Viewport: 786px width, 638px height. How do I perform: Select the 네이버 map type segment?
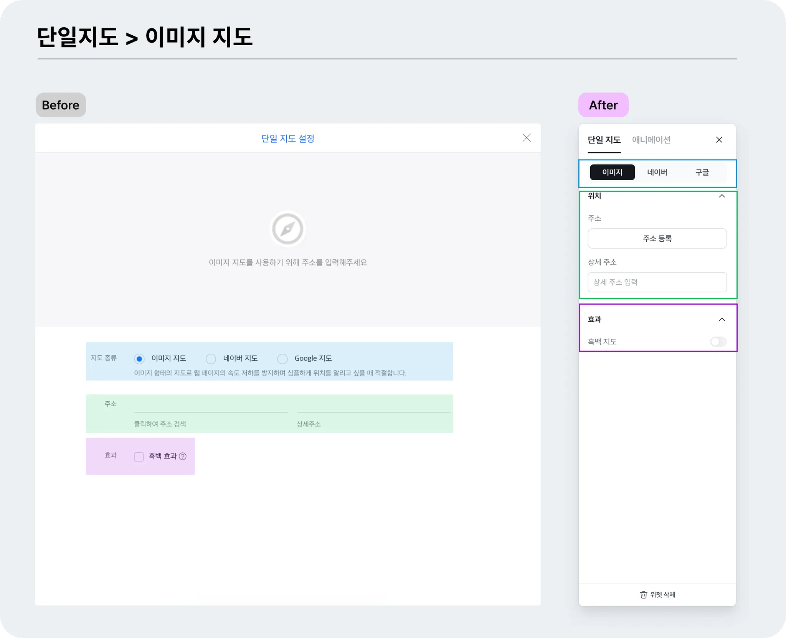[x=657, y=172]
